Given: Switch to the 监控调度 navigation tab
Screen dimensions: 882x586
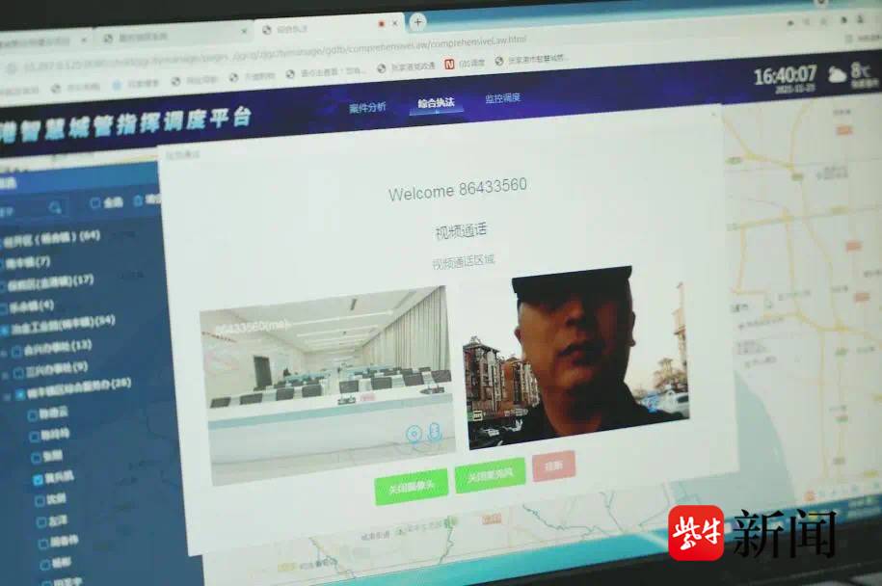Looking at the screenshot, I should point(503,98).
